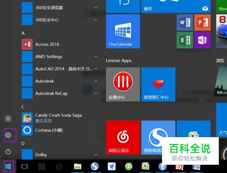The height and width of the screenshot is (173, 227).
Task: Open the user account avatar
Action: (8, 119)
